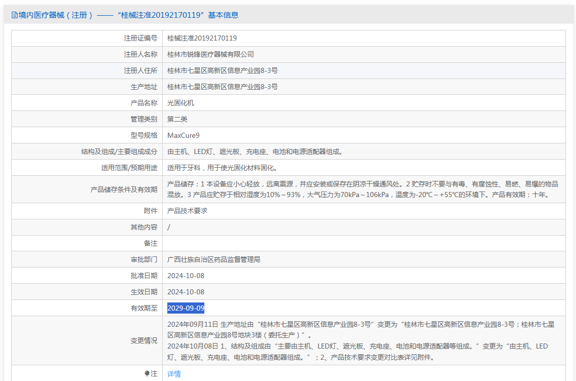Click the header title 境内医疗器械（注册）
The image size is (576, 381).
[56, 15]
